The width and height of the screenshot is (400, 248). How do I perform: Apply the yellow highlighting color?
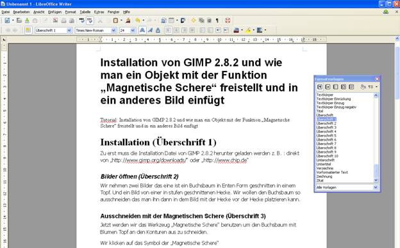point(248,30)
